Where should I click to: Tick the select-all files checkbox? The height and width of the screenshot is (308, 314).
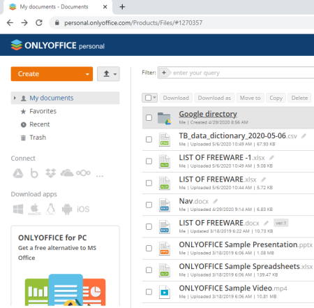pos(148,98)
